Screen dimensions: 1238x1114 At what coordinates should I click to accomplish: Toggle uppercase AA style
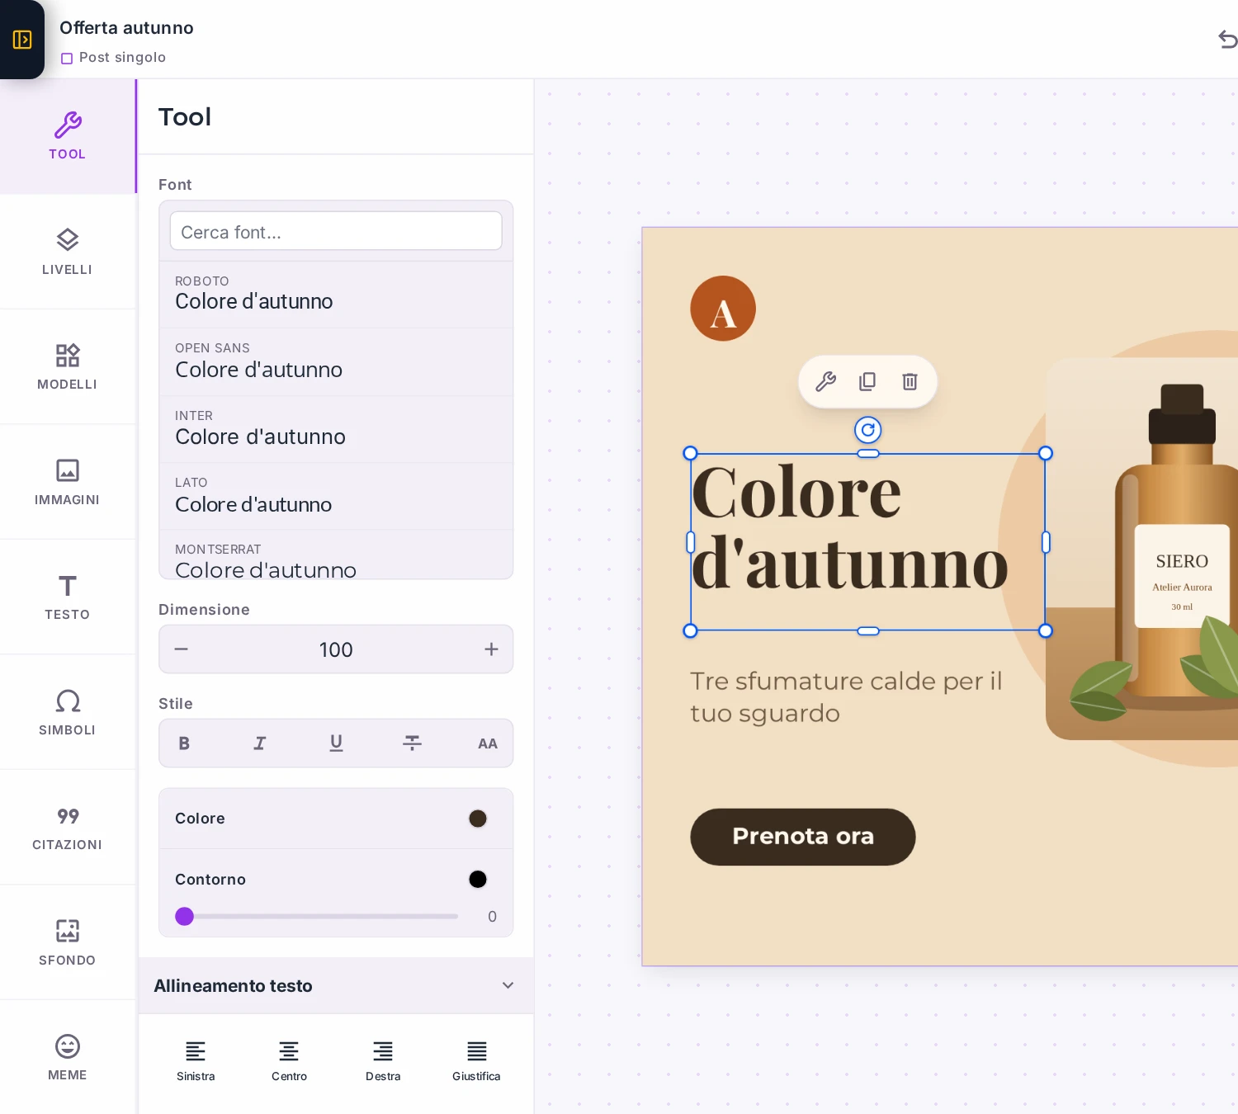click(488, 743)
